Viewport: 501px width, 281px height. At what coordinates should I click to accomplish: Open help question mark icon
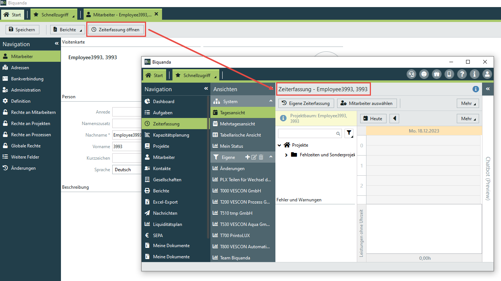(x=462, y=74)
